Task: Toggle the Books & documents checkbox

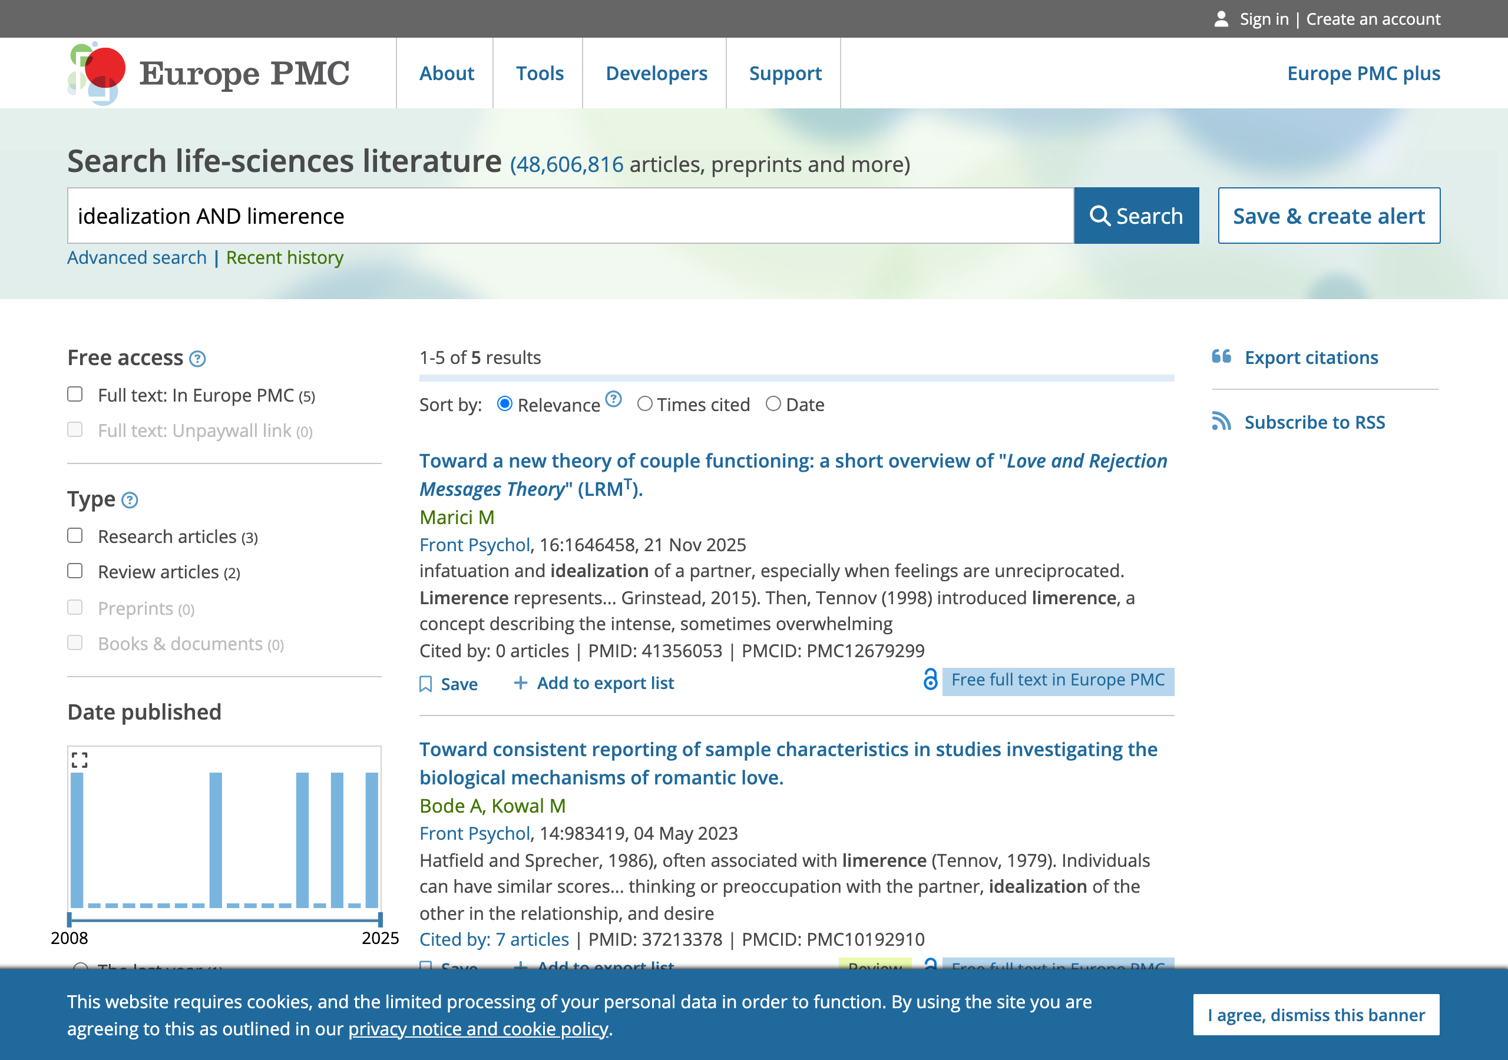Action: 75,642
